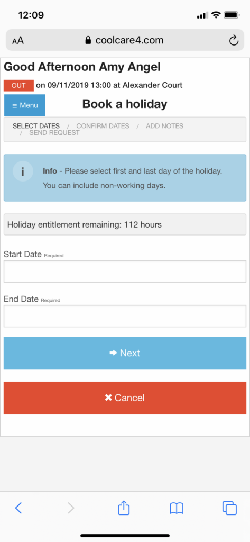Click the coolcare4.com address bar
Image resolution: width=250 pixels, height=542 pixels.
pyautogui.click(x=125, y=40)
